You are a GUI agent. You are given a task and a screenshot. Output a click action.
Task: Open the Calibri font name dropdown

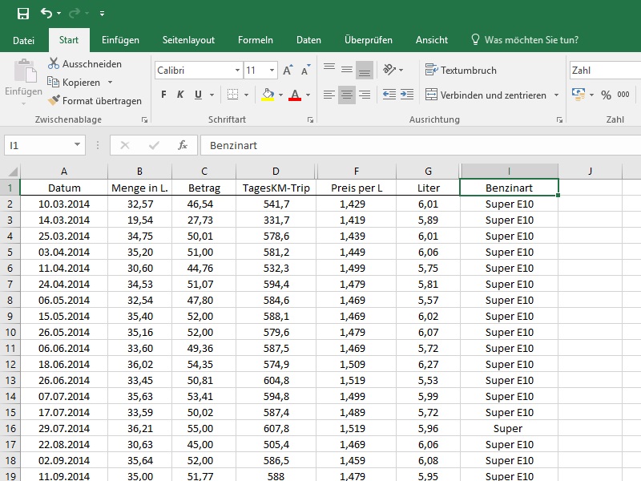(237, 71)
